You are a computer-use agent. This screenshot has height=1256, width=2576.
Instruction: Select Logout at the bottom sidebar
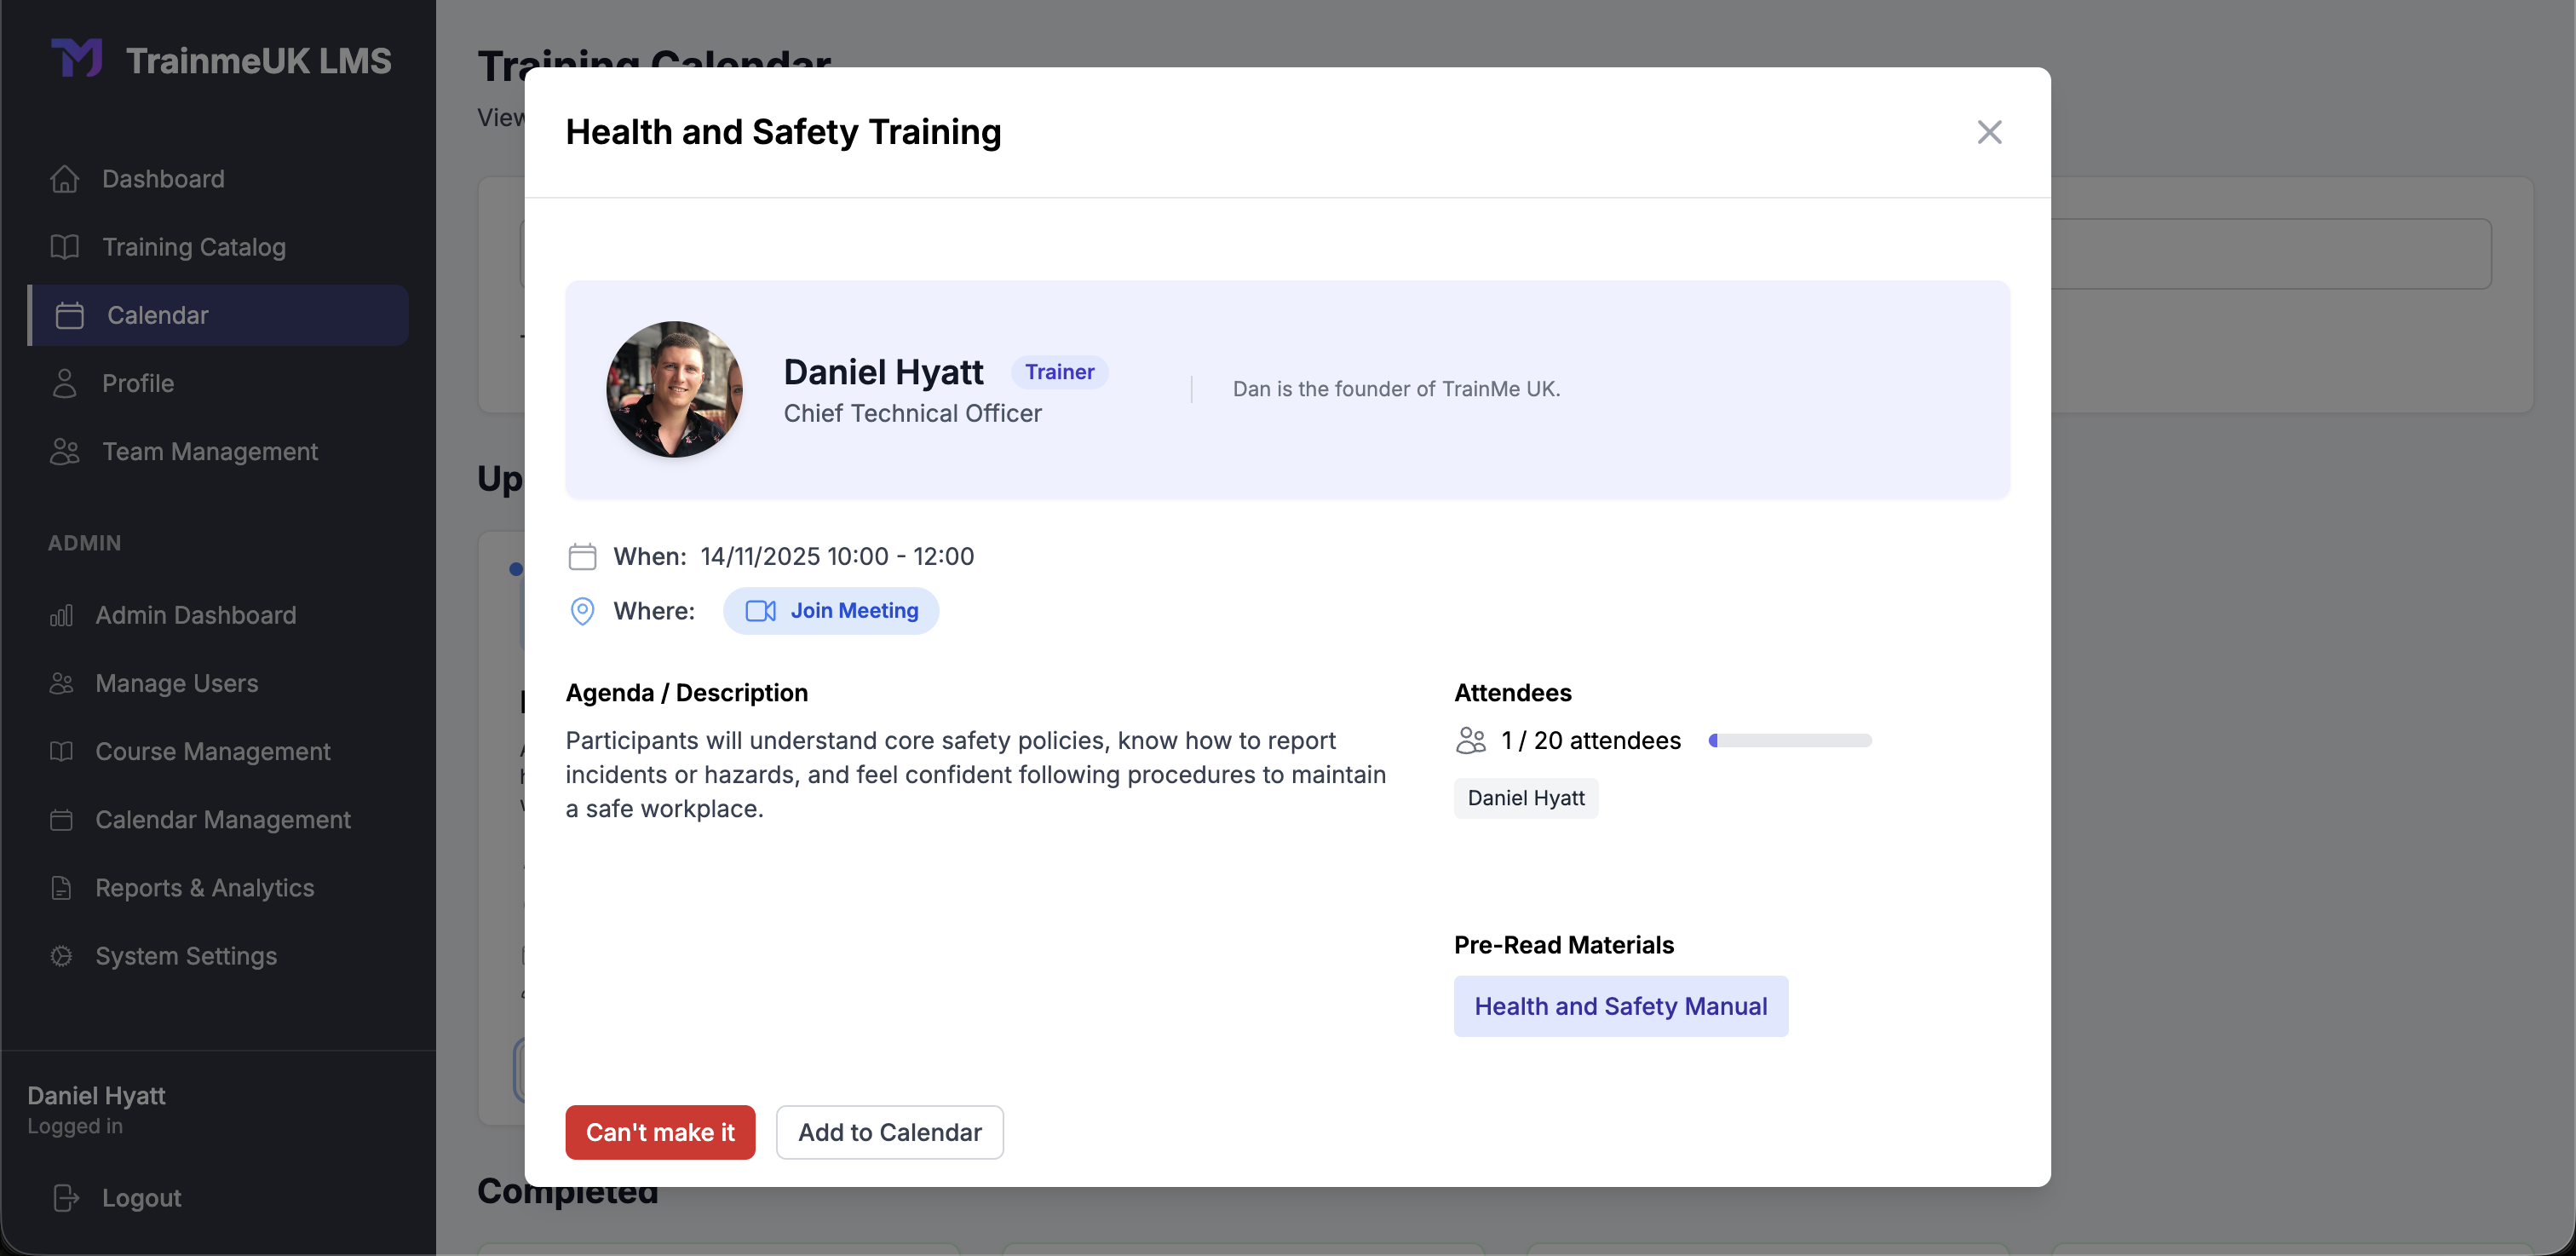click(x=141, y=1197)
